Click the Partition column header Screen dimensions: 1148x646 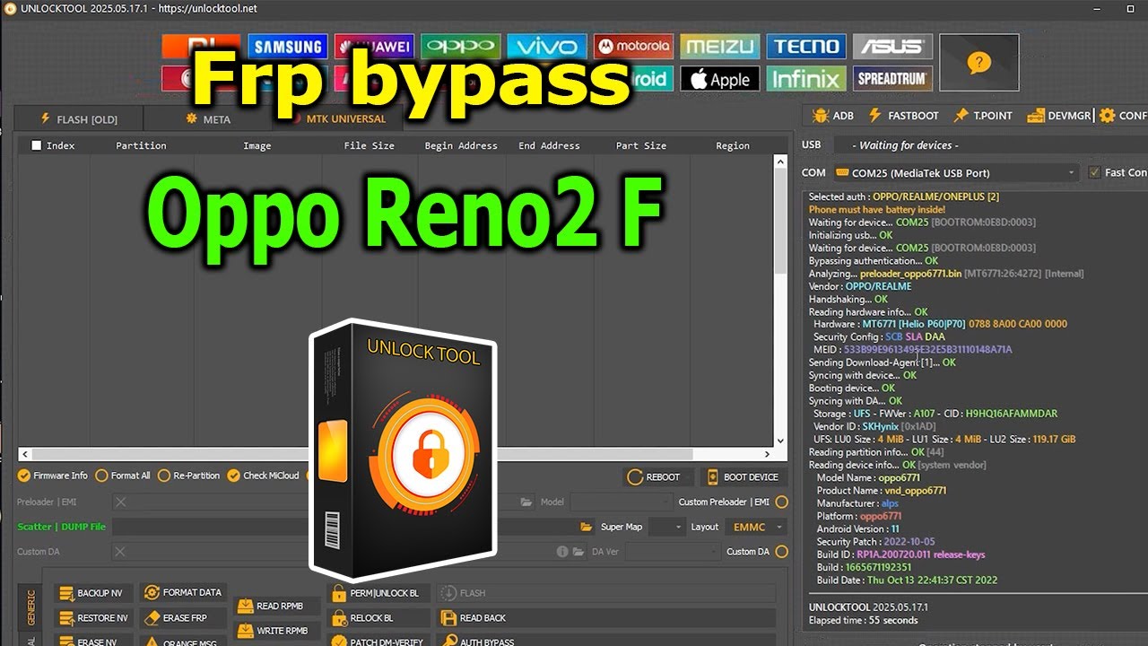click(141, 145)
